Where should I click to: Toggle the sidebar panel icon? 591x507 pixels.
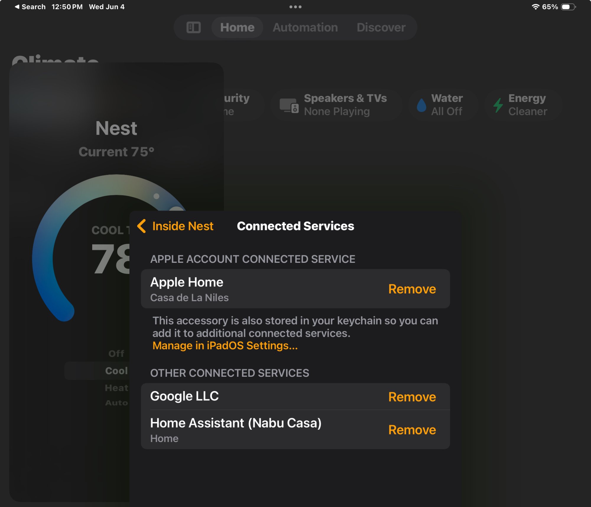[x=194, y=27]
